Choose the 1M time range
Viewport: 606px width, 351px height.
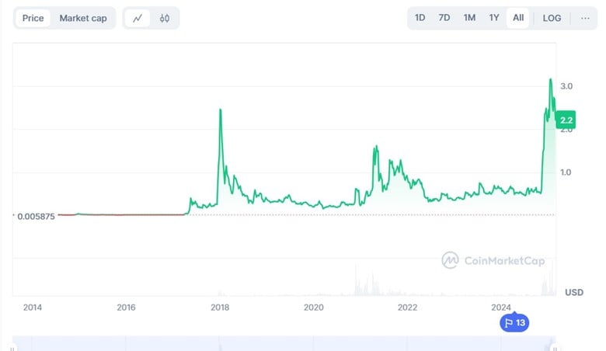469,18
